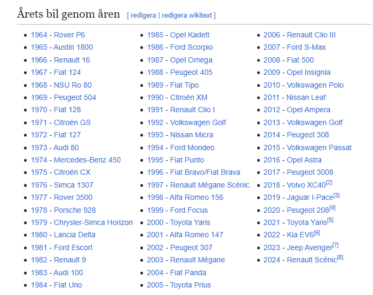Screen dimensions: 373x295
Task: Open 1994 - Ford Mondeo
Action: [x=181, y=147]
